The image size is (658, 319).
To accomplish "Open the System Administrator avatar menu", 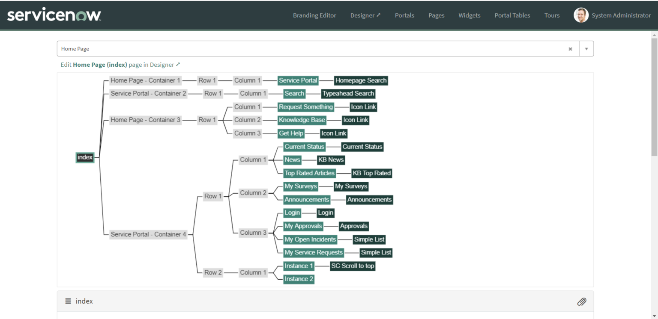I will click(581, 15).
